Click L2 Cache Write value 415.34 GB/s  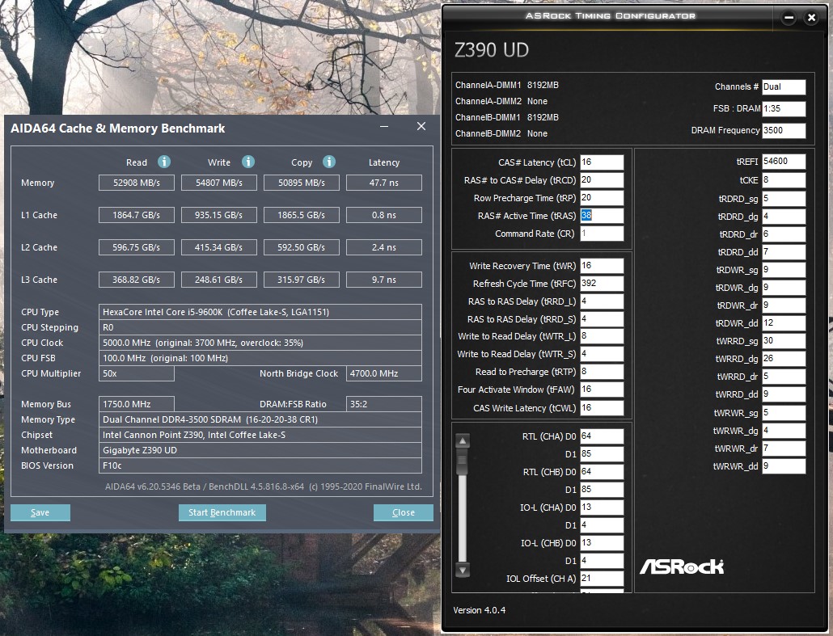pyautogui.click(x=219, y=247)
